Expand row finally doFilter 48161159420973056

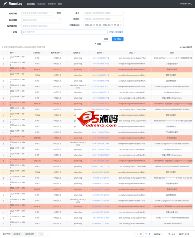(x=4, y=121)
